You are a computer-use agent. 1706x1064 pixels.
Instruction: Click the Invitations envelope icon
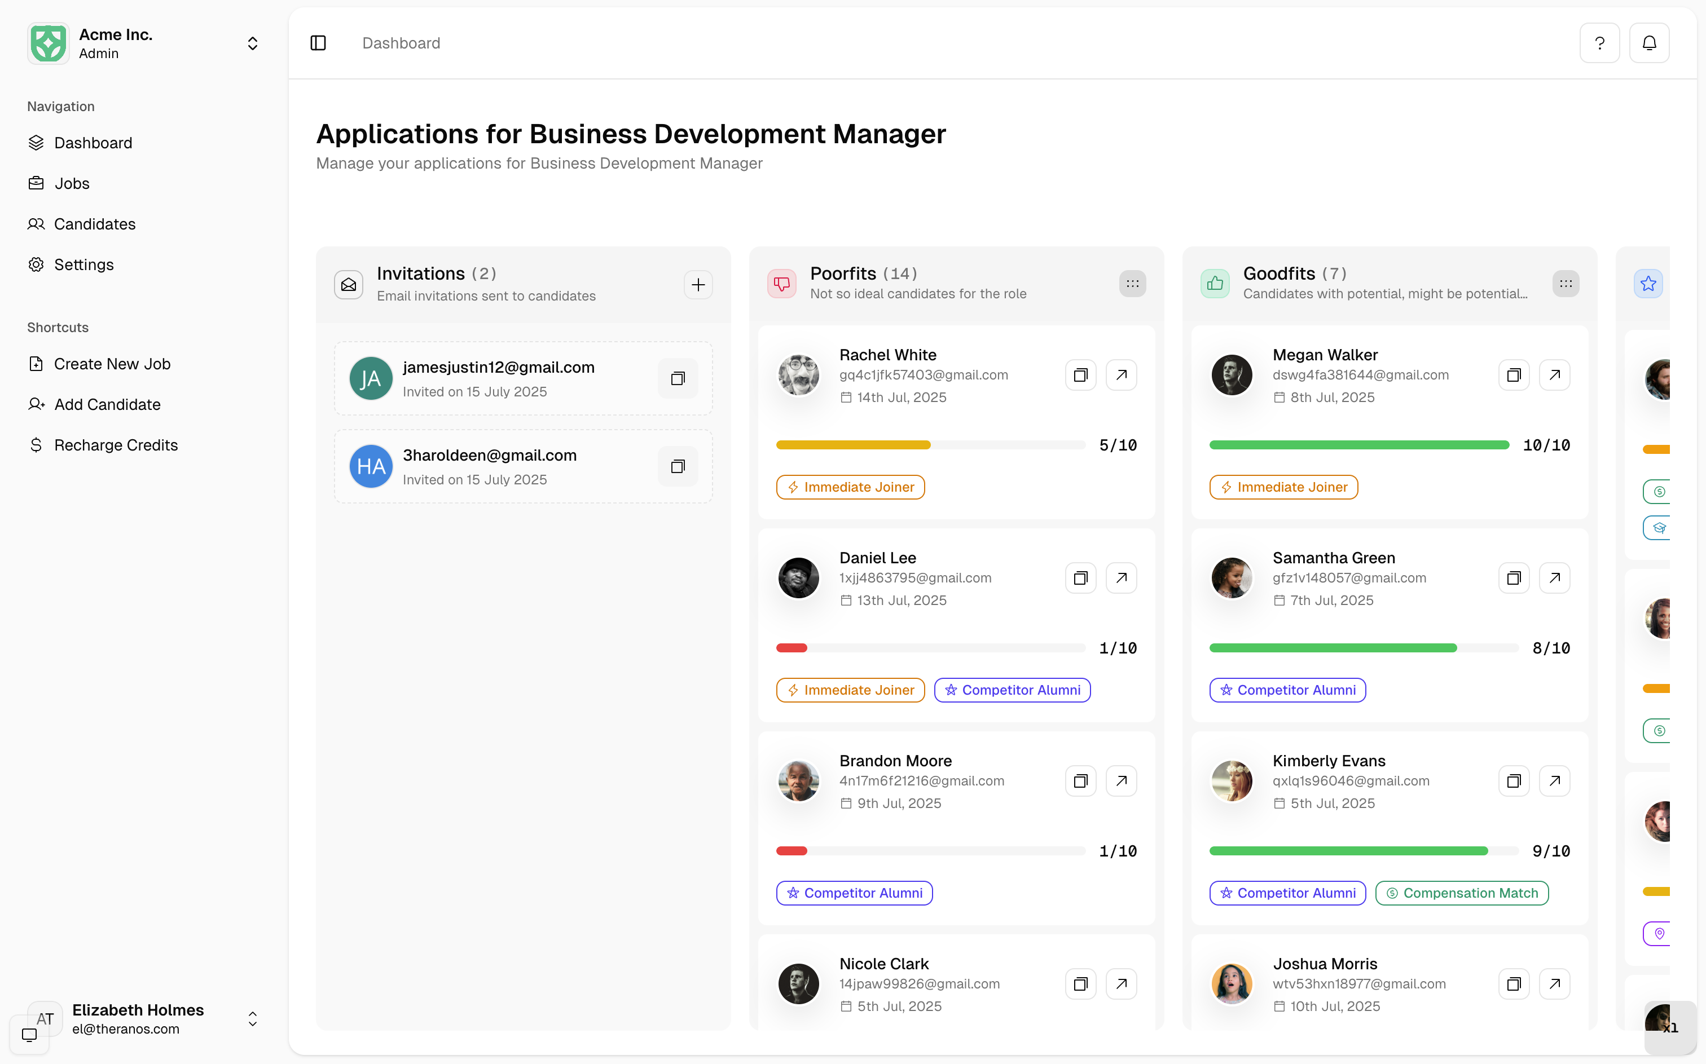coord(349,284)
